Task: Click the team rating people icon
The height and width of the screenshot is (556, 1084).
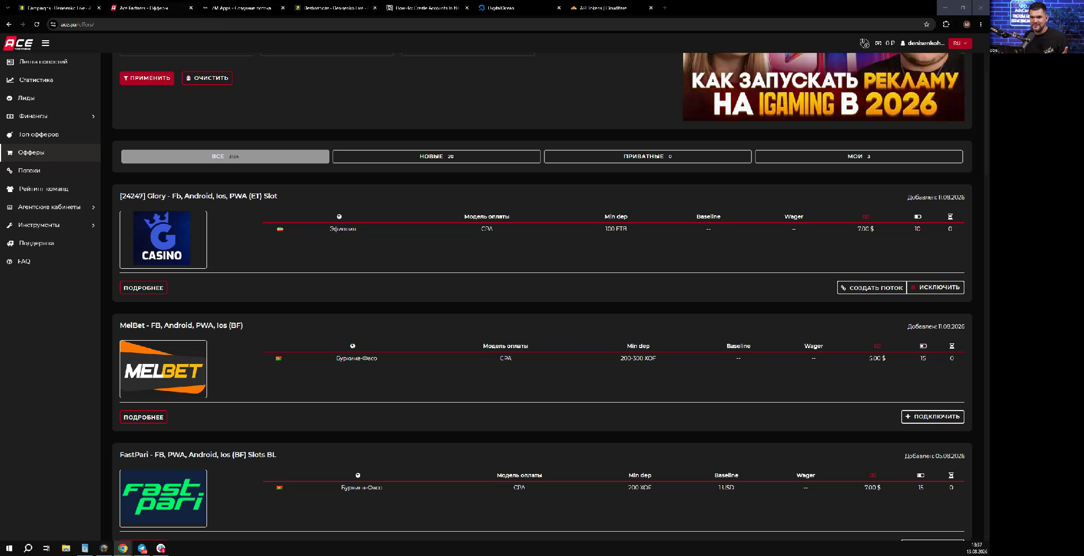Action: point(10,189)
